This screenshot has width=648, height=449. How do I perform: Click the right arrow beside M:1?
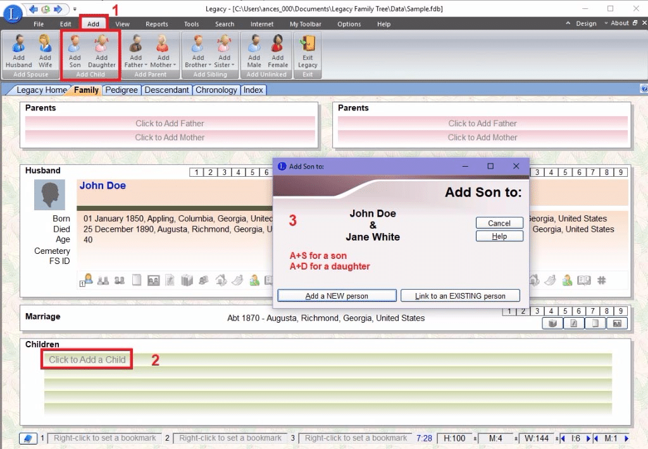626,438
